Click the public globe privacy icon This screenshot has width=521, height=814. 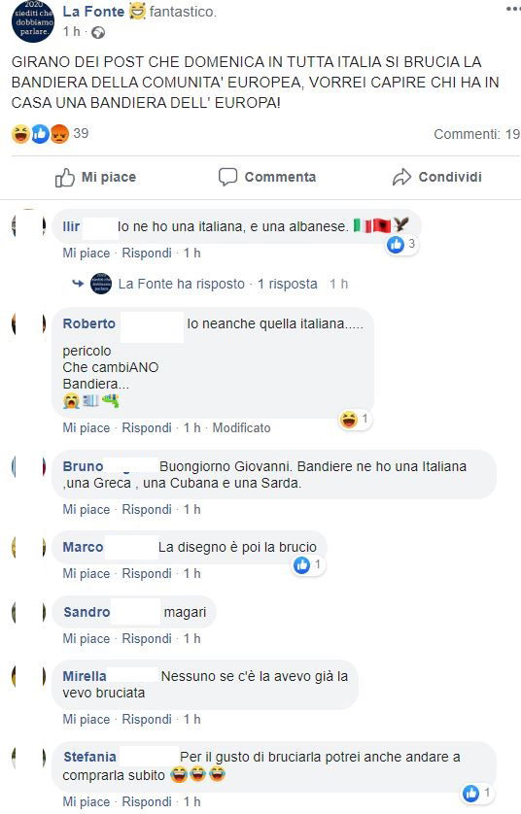click(x=98, y=33)
